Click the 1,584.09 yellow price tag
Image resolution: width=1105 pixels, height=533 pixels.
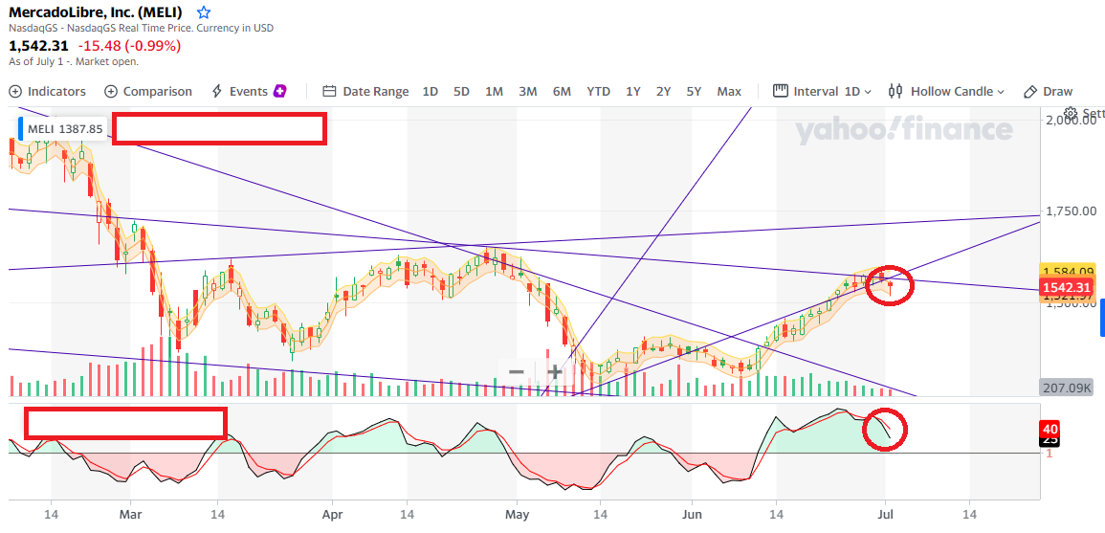pyautogui.click(x=1067, y=270)
